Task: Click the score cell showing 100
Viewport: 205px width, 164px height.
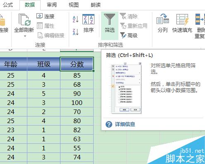Action: point(77,103)
